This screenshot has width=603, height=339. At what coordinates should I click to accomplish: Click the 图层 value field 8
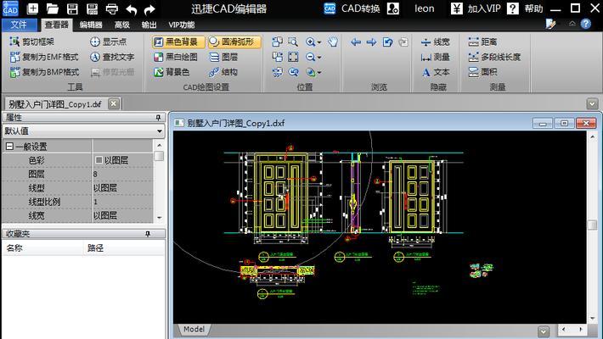tap(122, 174)
